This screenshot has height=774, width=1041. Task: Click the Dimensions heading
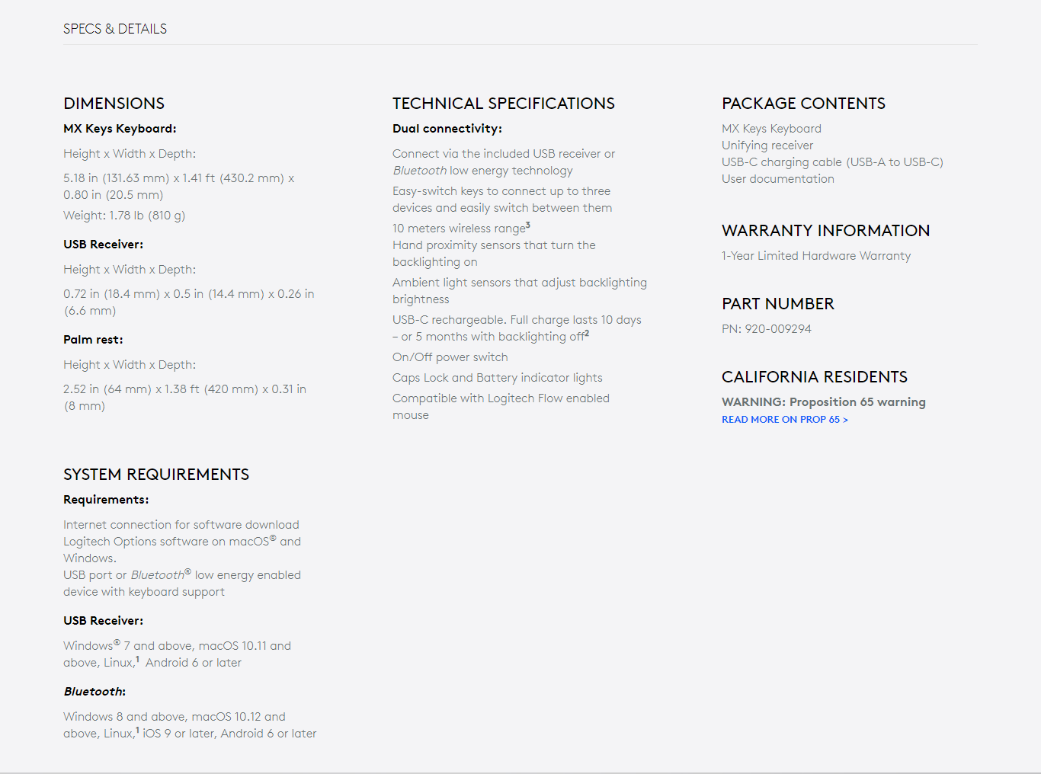click(x=114, y=104)
